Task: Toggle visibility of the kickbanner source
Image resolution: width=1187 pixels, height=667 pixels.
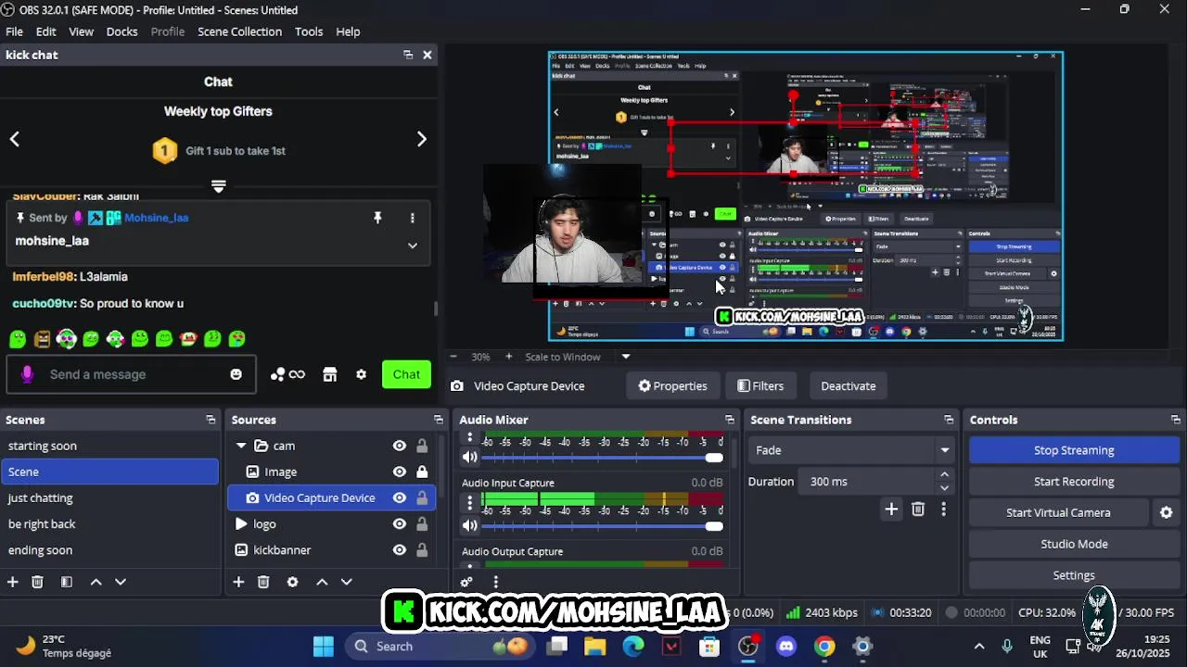Action: point(400,549)
